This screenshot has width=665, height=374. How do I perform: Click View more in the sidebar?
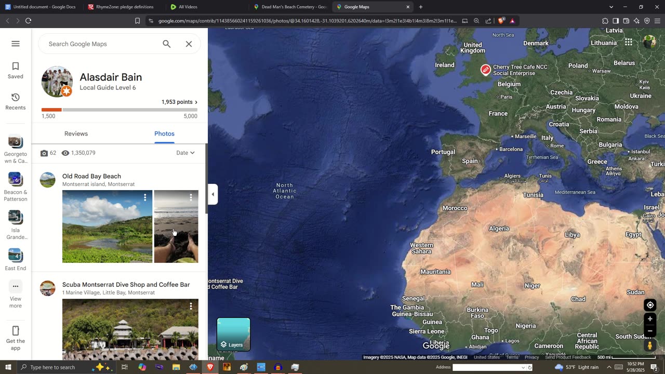[x=16, y=295]
